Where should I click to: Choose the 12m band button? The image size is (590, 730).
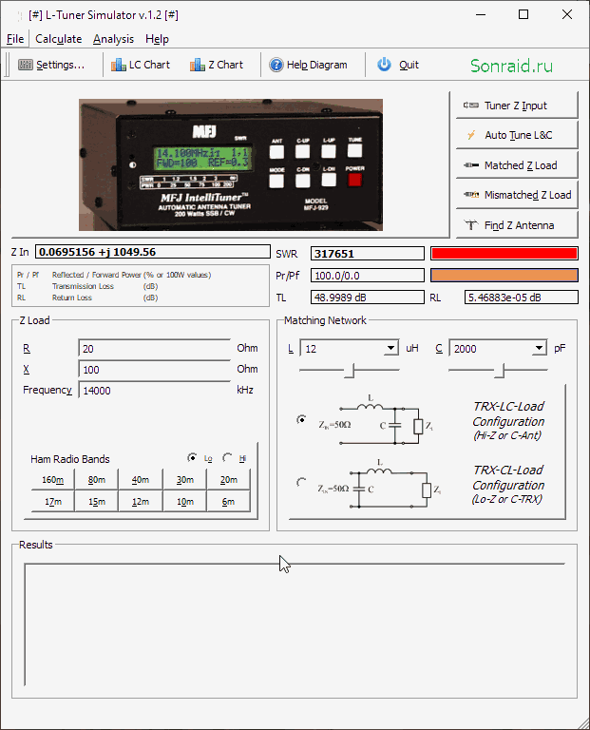pyautogui.click(x=141, y=502)
